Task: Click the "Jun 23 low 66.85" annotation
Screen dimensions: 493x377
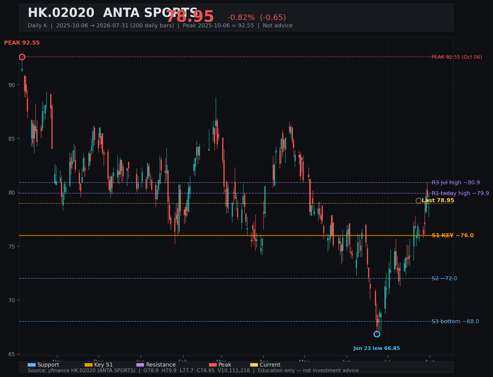Action: pos(377,348)
